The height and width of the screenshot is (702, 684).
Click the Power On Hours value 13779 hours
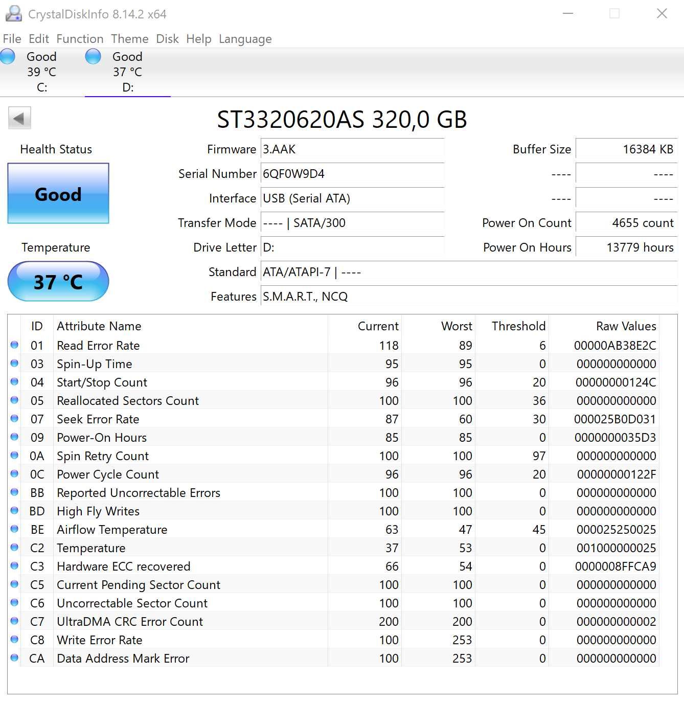click(626, 247)
